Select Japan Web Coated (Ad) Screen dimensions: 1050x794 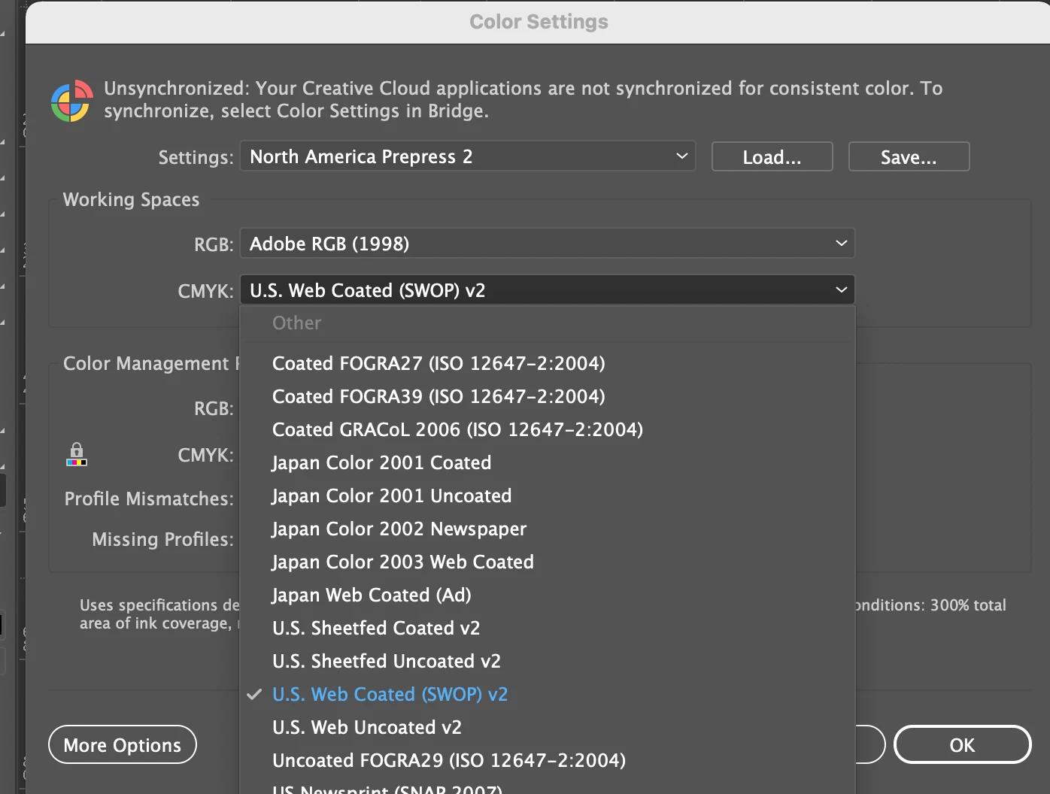(x=548, y=595)
